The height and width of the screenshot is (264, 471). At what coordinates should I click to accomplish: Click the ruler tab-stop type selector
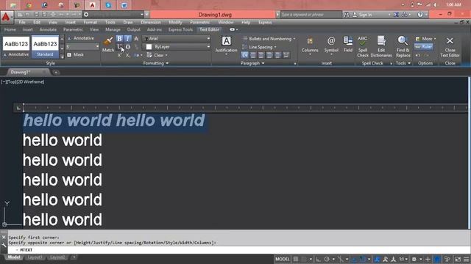(x=18, y=108)
